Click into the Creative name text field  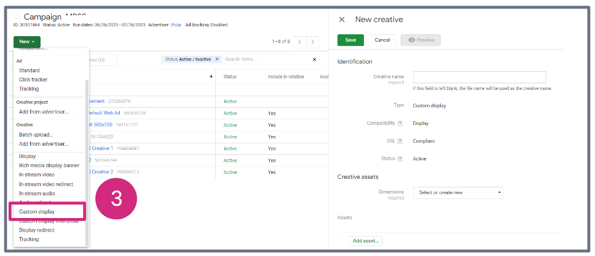(x=479, y=77)
